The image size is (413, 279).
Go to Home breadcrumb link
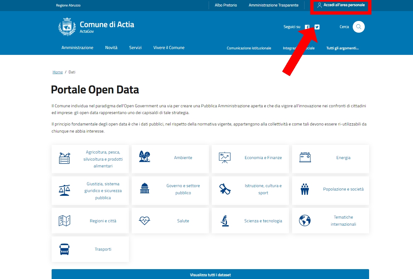57,72
